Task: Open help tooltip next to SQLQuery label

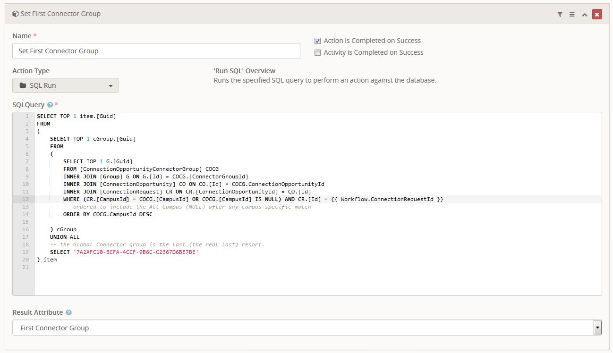Action: tap(50, 105)
